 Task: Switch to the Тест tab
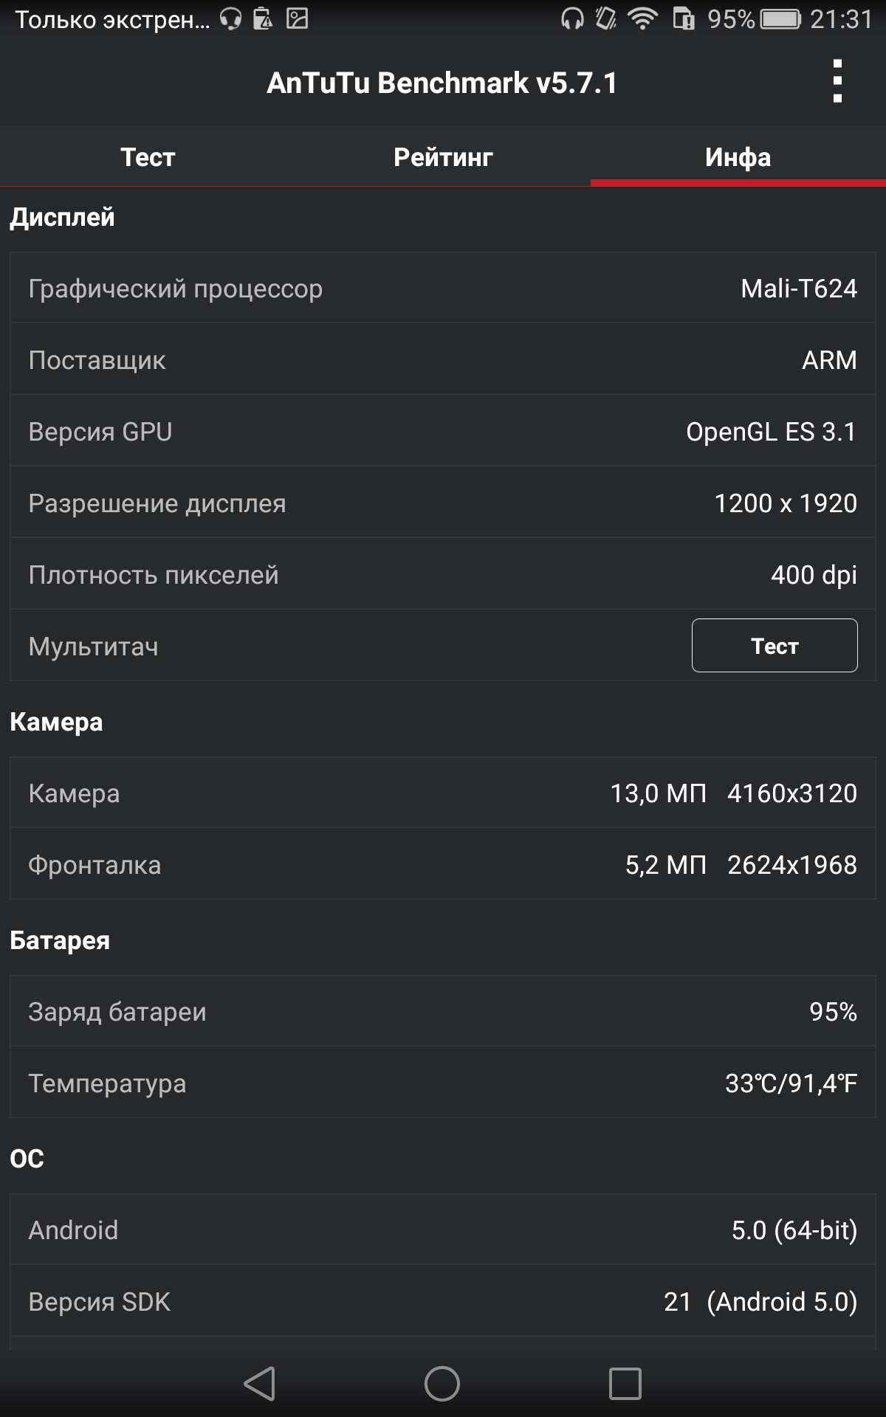pos(148,156)
